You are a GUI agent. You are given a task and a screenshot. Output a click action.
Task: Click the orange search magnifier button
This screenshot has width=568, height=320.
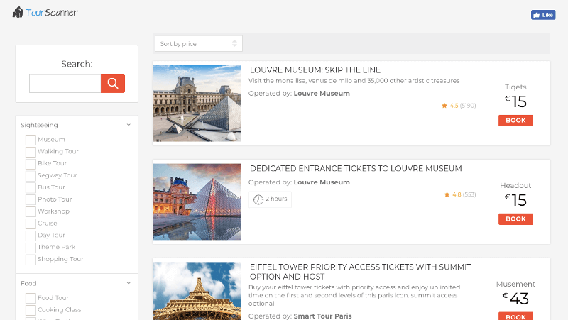tap(113, 83)
